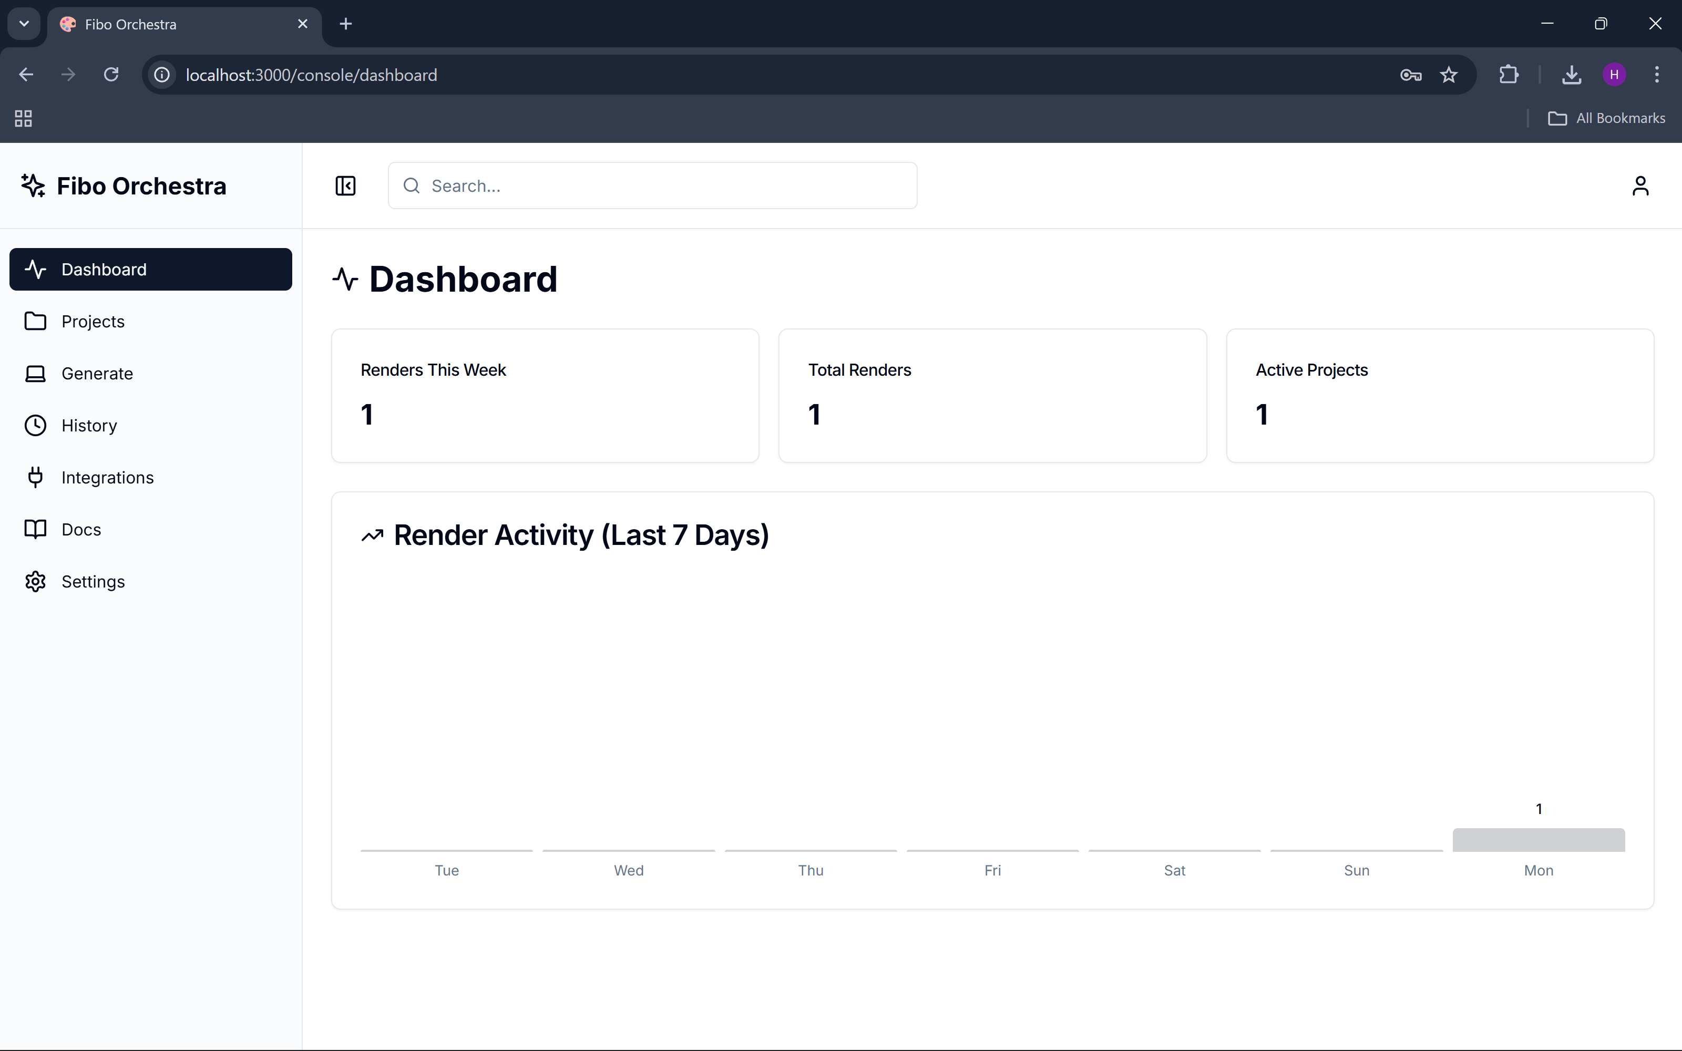The image size is (1682, 1051).
Task: Click the Total Renders stat card
Action: 992,395
